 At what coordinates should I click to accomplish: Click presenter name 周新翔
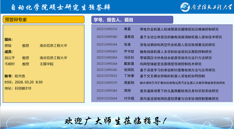click(x=129, y=83)
